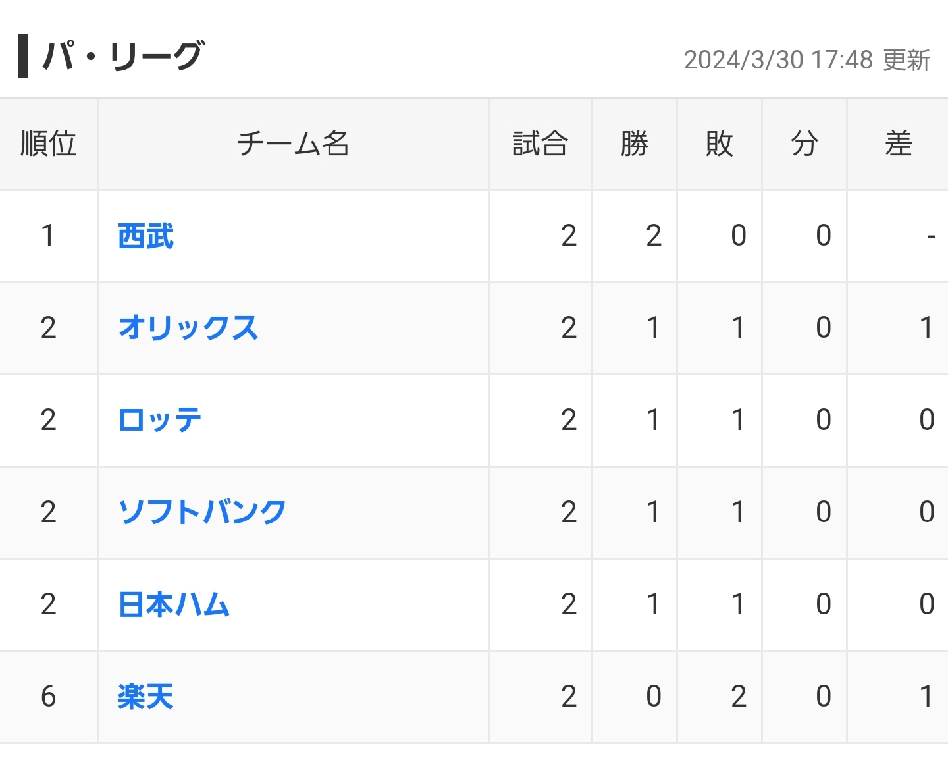
Task: Click the 2024/3/30 17:48 更新 timestamp
Action: 807,60
